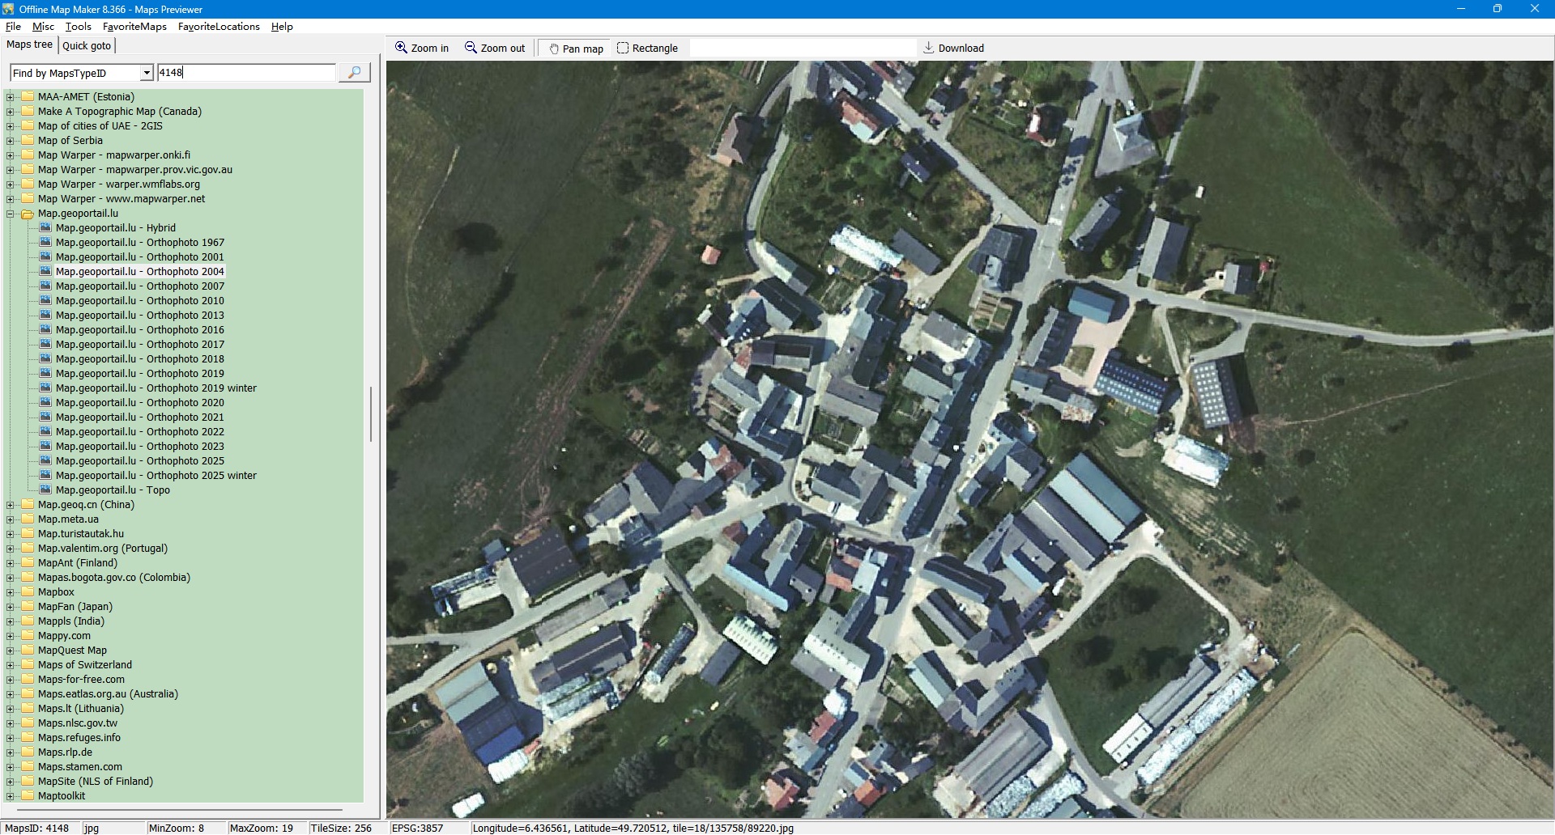Screen dimensions: 1555x835
Task: Start the map Download
Action: [953, 49]
